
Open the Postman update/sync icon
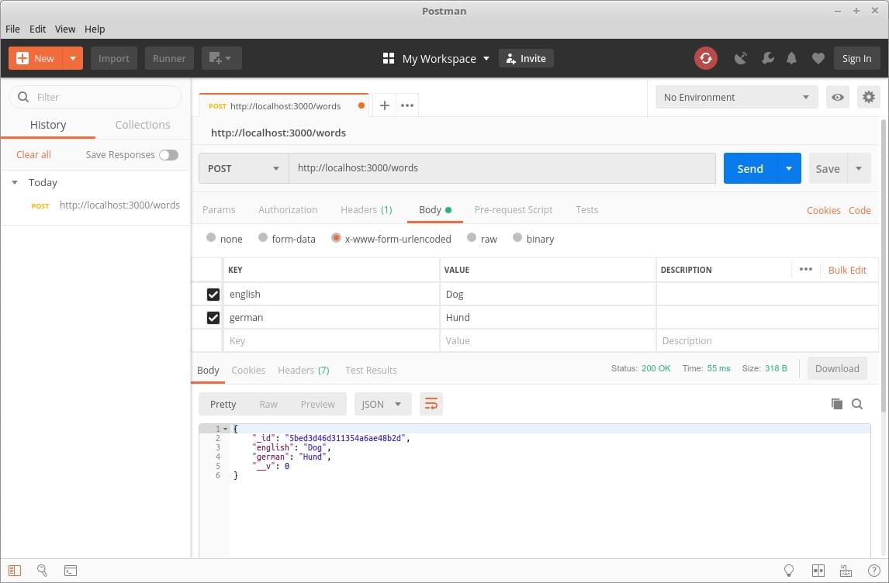click(x=705, y=58)
